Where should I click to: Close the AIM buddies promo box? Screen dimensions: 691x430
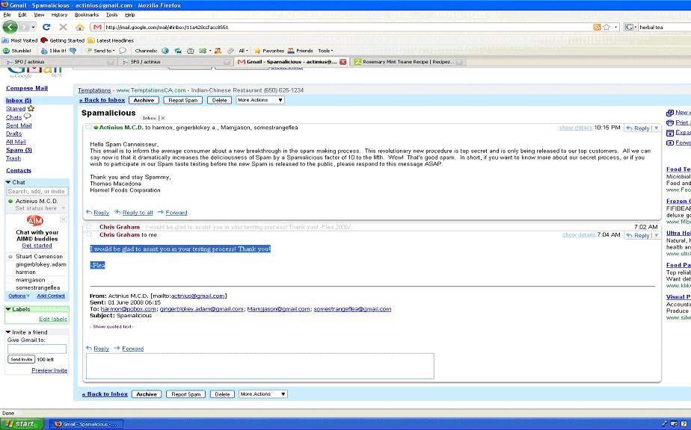coord(63,219)
